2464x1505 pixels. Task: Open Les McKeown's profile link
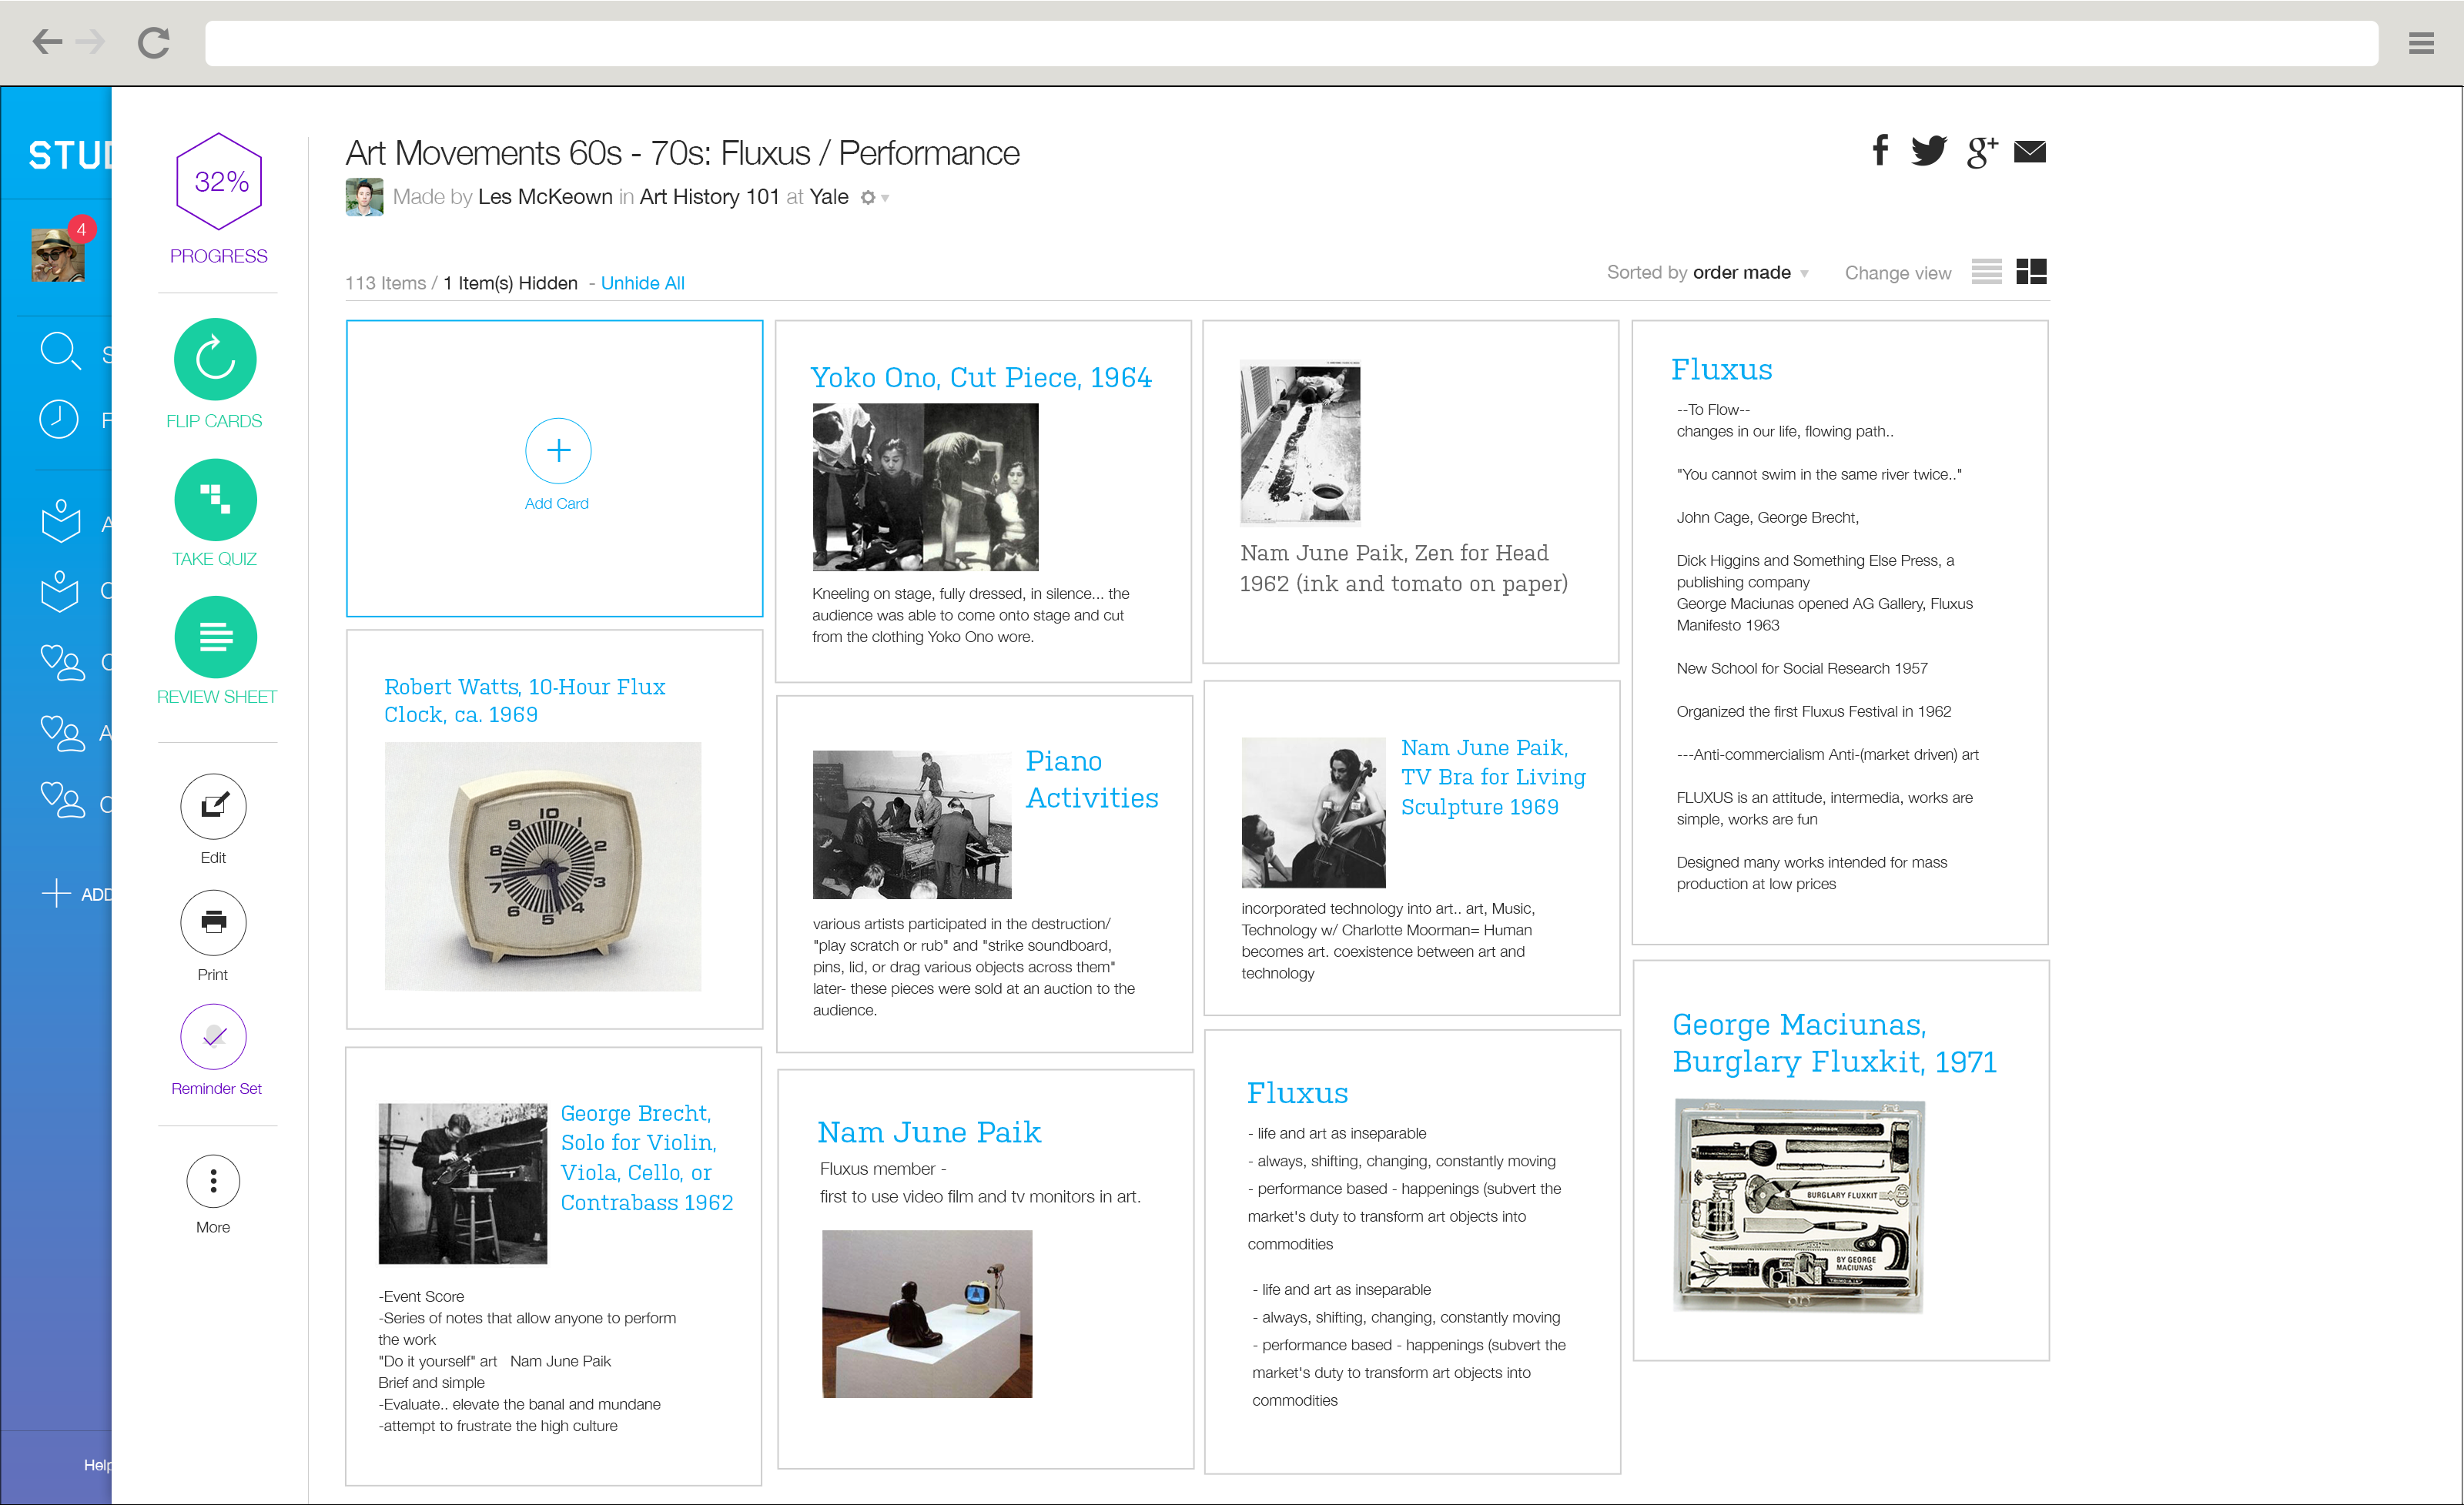point(545,197)
